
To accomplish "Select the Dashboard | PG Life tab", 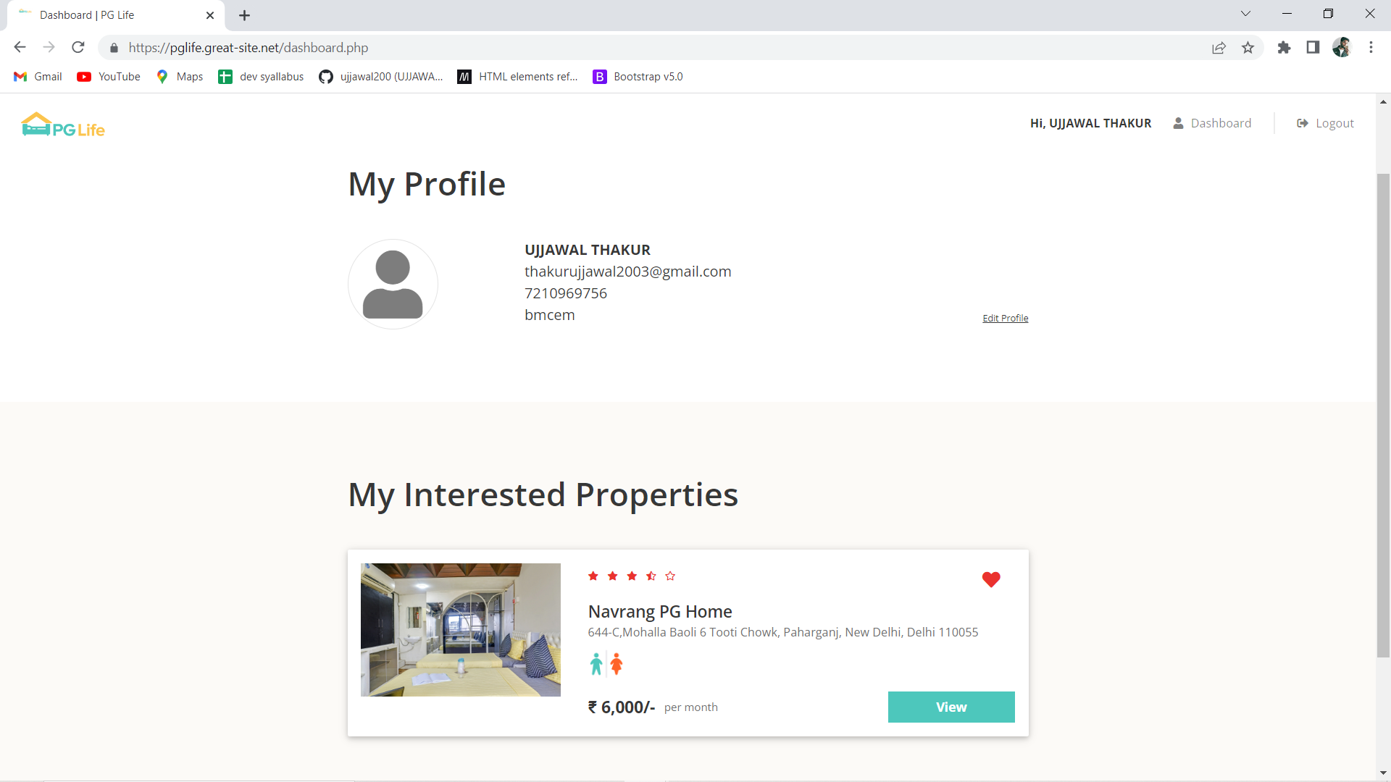I will 109,14.
